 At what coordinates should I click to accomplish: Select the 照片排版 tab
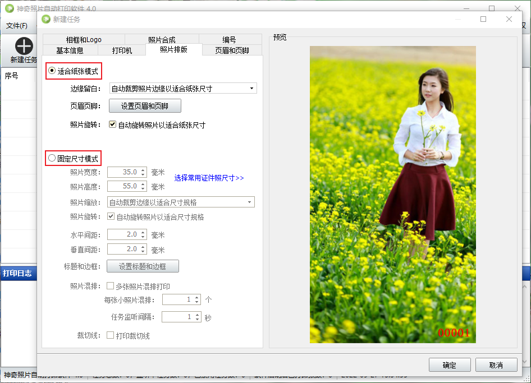click(174, 49)
